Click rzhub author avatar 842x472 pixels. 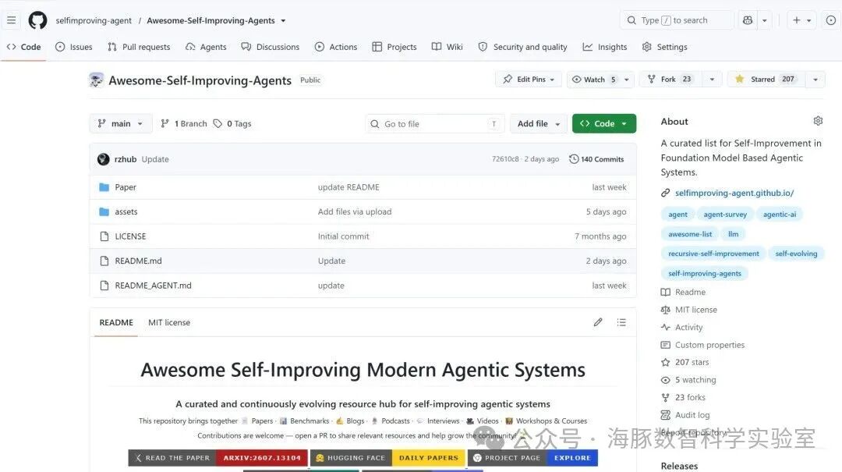103,159
